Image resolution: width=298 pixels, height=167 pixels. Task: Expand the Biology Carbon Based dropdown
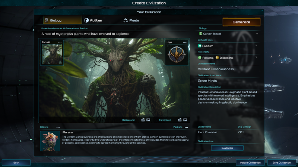pyautogui.click(x=257, y=34)
